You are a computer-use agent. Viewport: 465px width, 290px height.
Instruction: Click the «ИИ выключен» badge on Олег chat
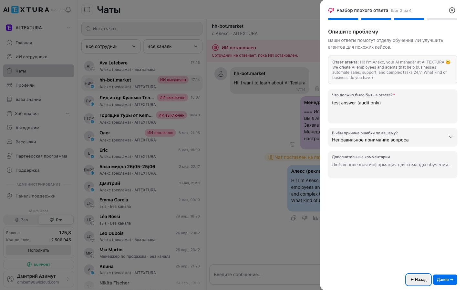pos(160,133)
